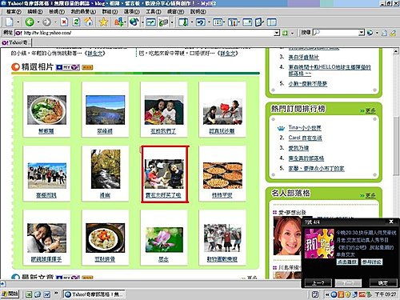400x300 pixels.
Task: Open the 群組(G) menu
Action: click(110, 12)
